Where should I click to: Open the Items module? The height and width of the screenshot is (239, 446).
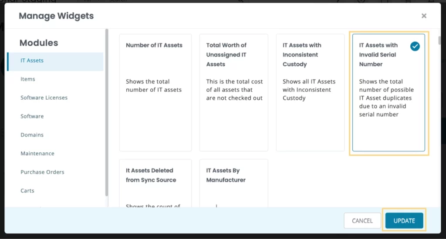28,79
